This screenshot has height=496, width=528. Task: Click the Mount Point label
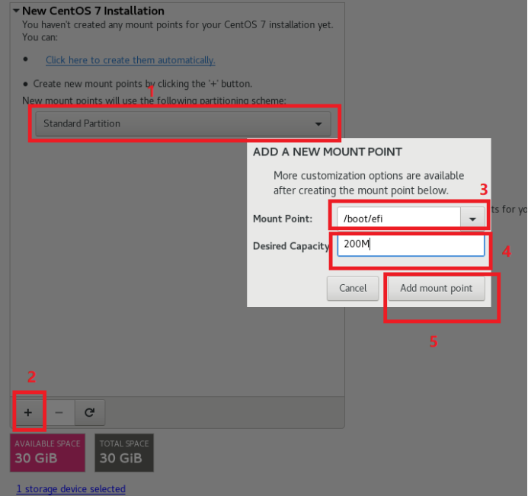[283, 219]
